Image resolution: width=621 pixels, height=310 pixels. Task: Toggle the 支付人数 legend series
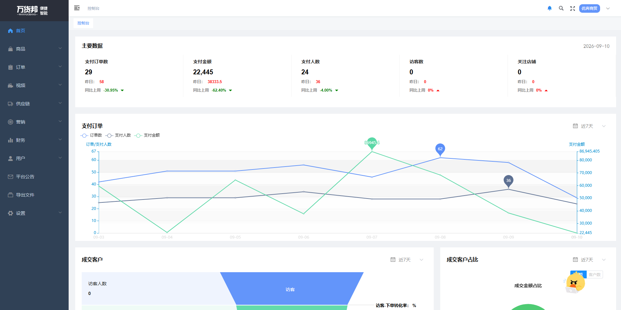118,135
